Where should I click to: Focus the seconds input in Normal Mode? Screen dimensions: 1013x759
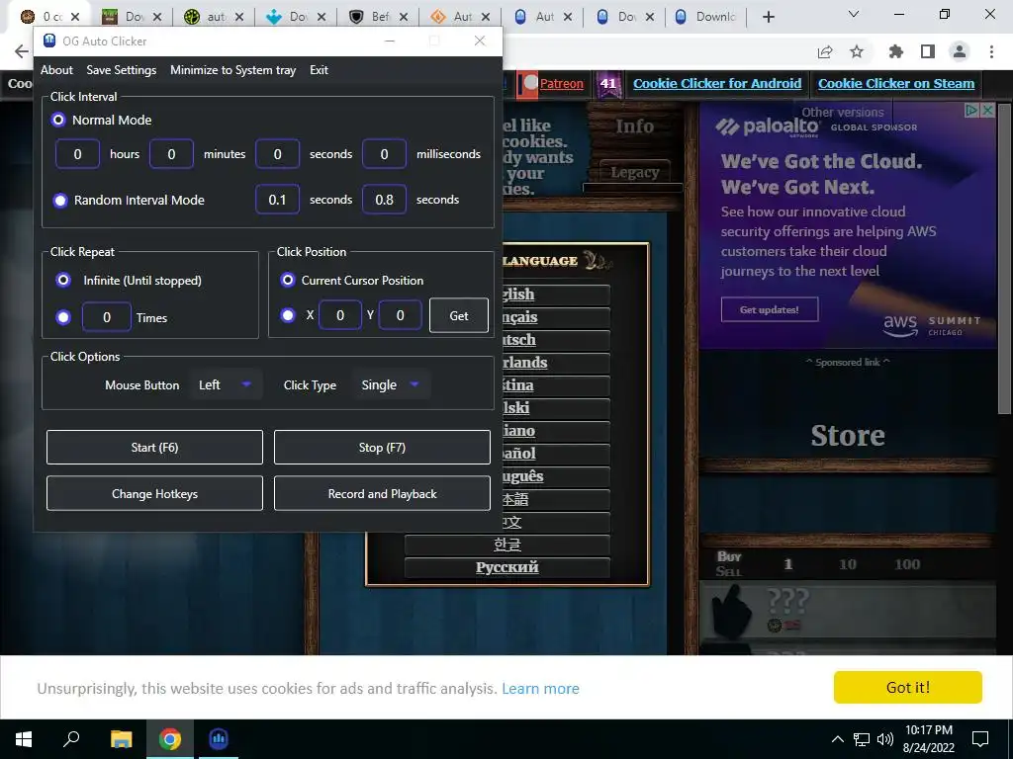tap(277, 153)
